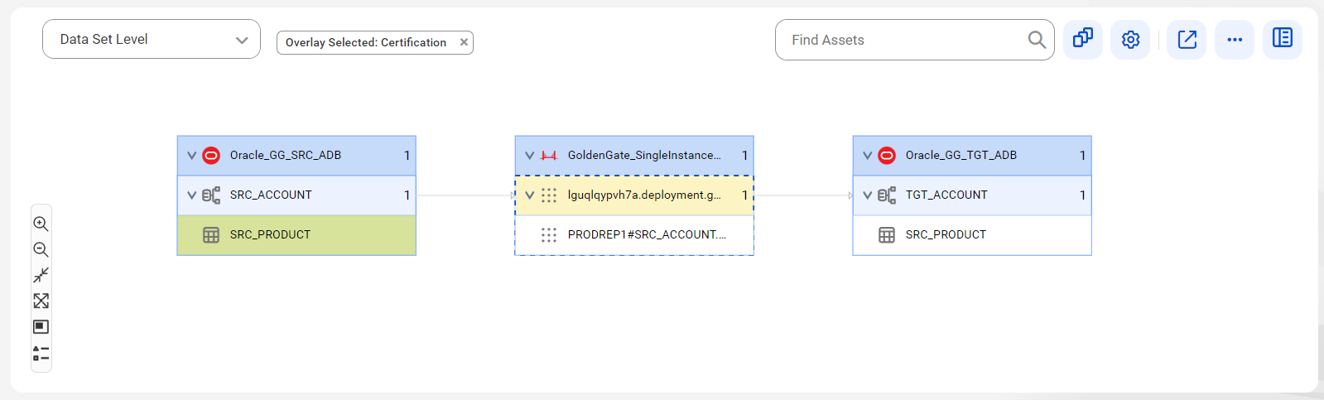Open the overlay layers icon button

click(x=1083, y=39)
